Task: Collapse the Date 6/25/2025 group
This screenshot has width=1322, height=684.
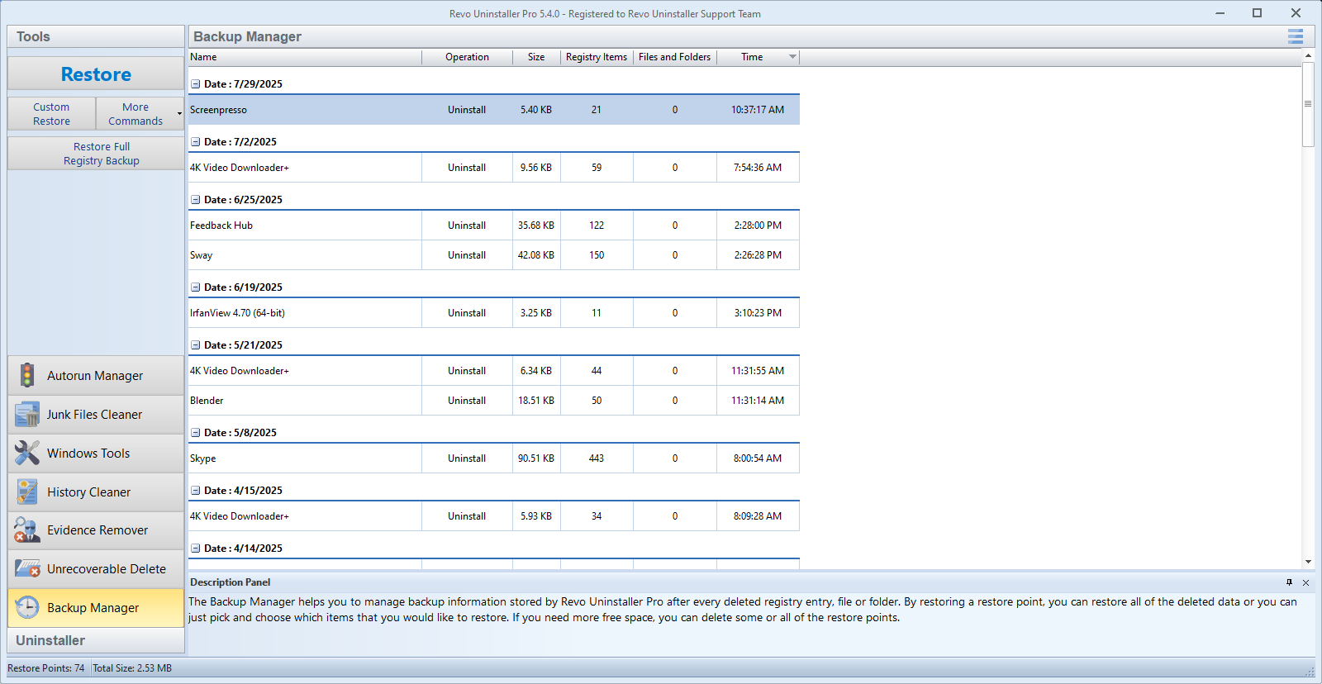Action: point(196,200)
